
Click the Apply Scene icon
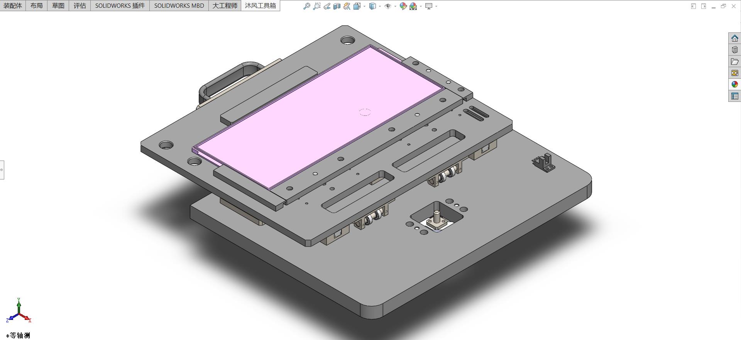pyautogui.click(x=413, y=6)
